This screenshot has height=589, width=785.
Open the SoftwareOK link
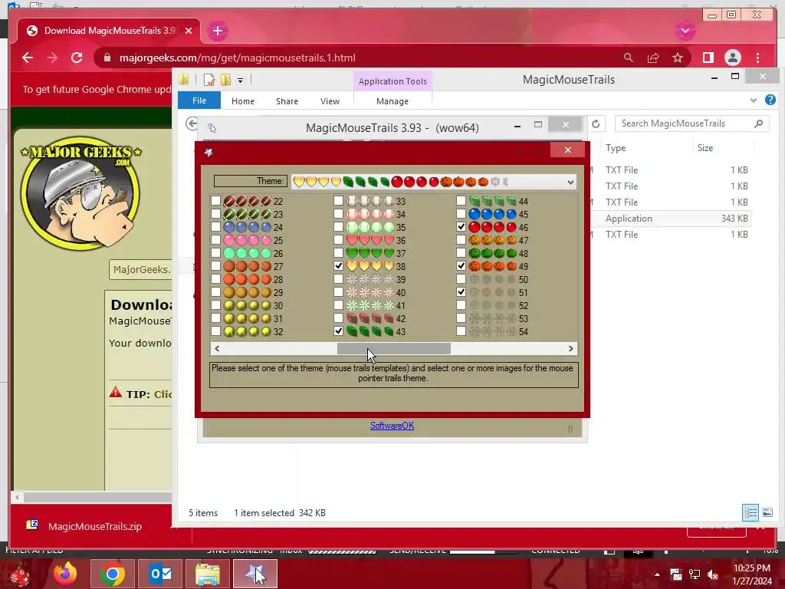[x=392, y=426]
